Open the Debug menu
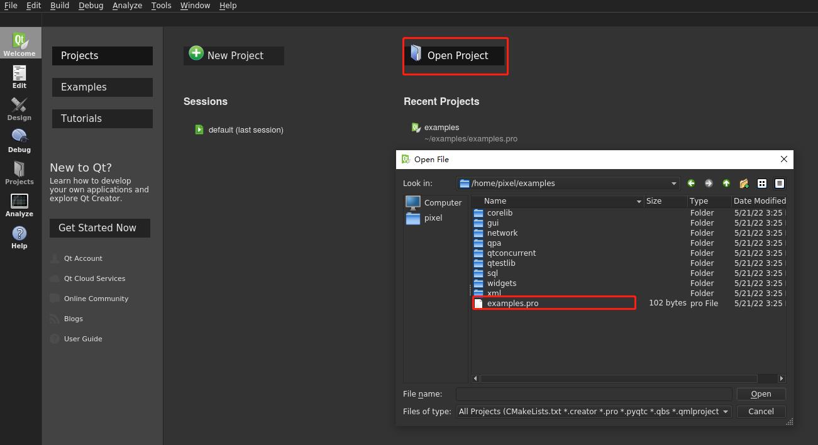 pos(91,5)
